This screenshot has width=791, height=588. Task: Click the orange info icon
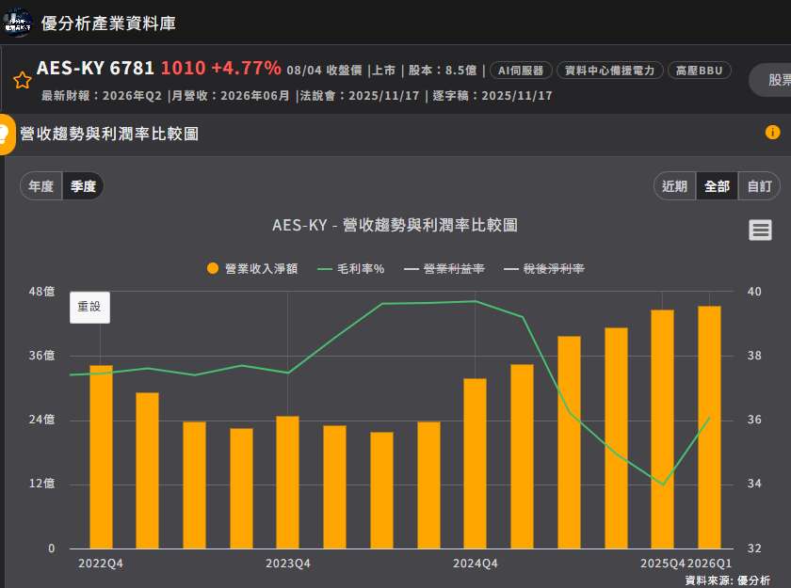772,133
